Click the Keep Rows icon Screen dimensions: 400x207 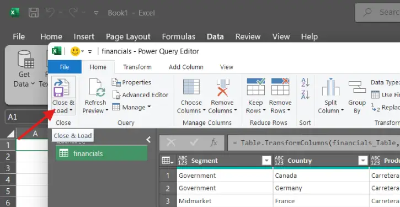click(x=256, y=87)
